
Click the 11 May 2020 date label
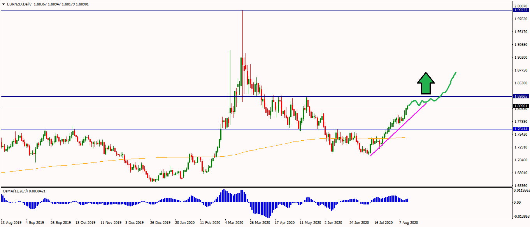[310, 223]
